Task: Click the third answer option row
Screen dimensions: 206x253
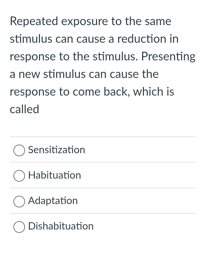Action: 103,201
